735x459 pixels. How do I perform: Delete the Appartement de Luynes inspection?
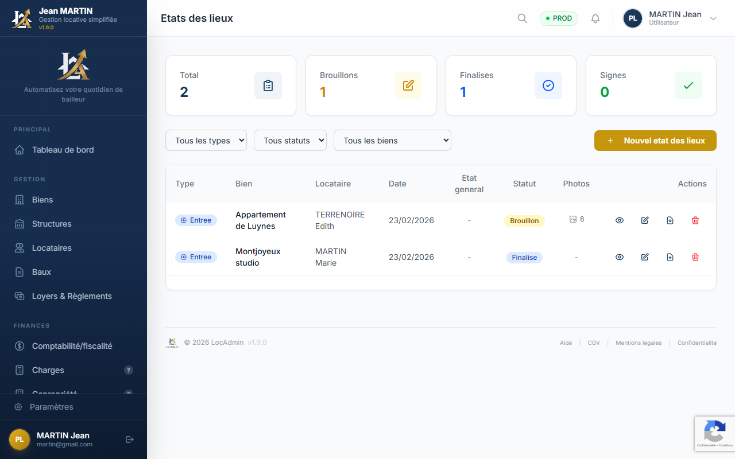695,220
